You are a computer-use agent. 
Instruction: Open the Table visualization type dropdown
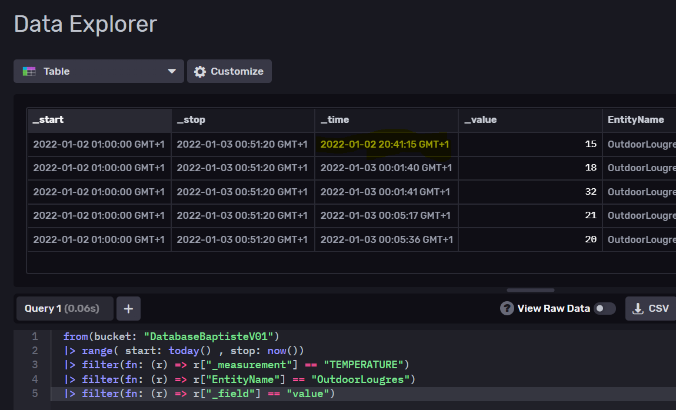tap(99, 71)
